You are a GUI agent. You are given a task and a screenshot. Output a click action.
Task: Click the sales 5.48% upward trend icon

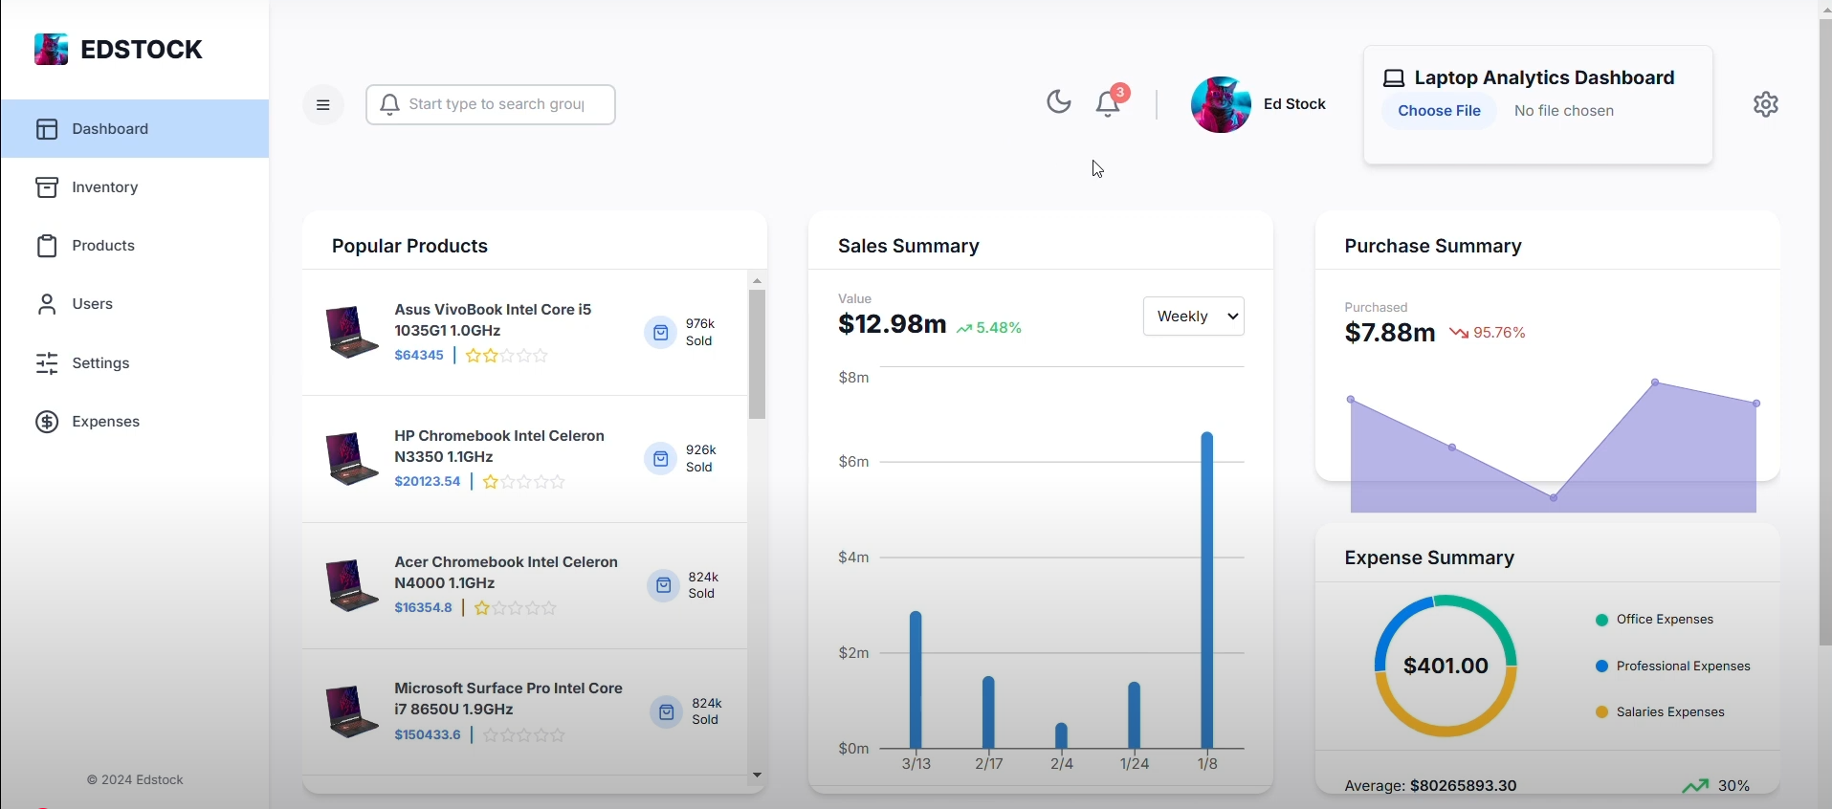(964, 329)
